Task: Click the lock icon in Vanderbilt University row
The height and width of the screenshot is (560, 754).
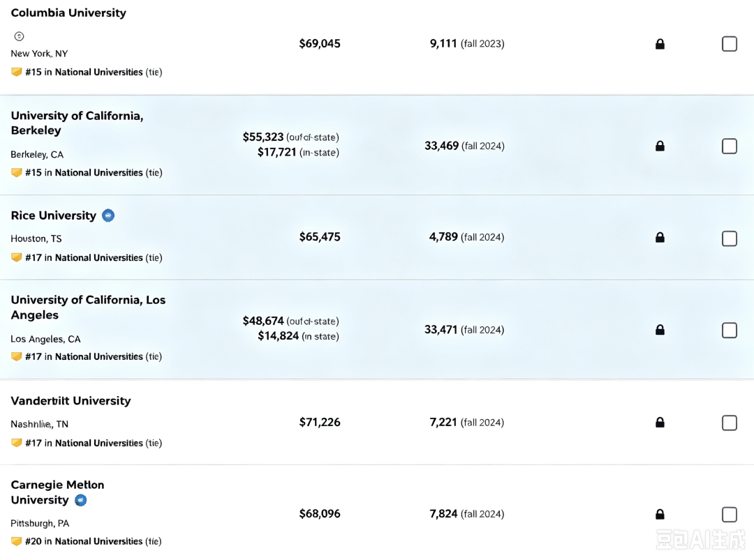Action: pos(660,422)
